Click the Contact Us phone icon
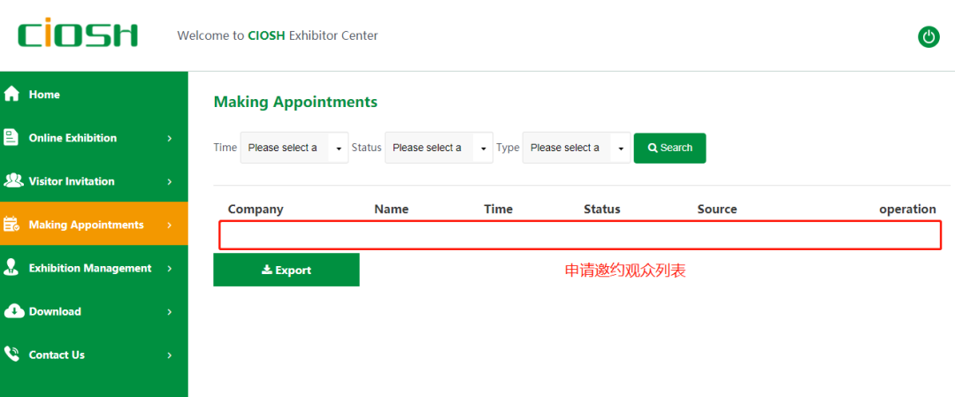 pos(12,355)
